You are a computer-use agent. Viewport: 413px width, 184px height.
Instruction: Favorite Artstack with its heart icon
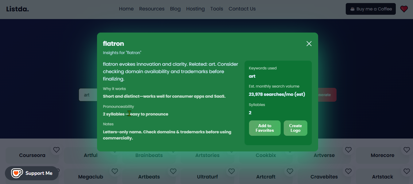[407, 171]
